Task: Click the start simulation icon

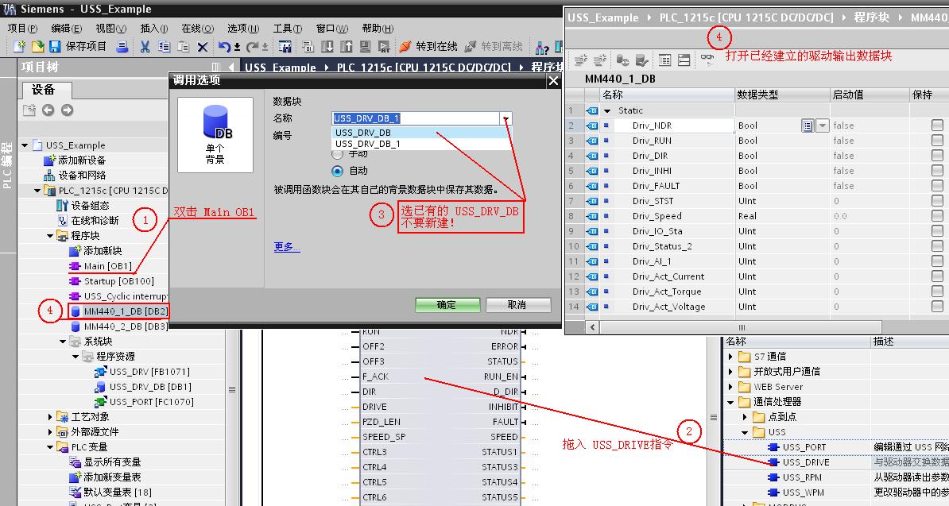Action: 365,47
